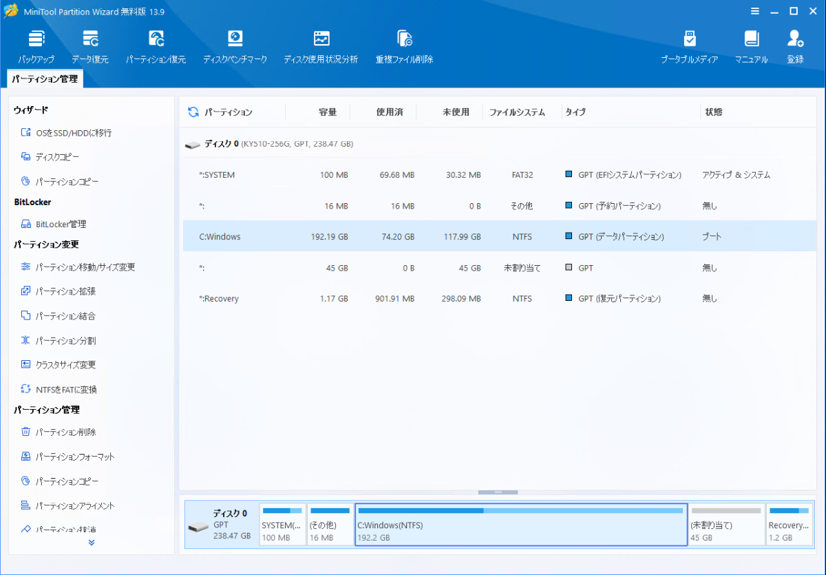Viewport: 826px width, 575px height.
Task: Click the ブート status cell
Action: (712, 236)
